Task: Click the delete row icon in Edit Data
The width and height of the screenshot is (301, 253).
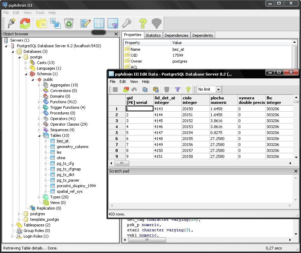Action: [x=167, y=89]
